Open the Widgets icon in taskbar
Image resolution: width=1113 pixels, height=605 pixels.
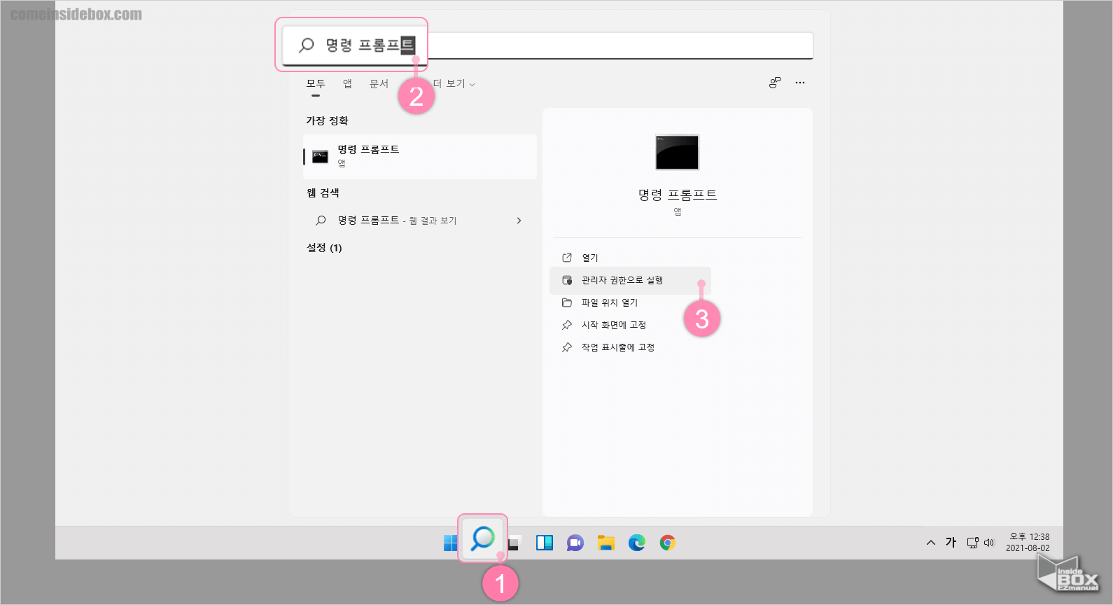pyautogui.click(x=545, y=543)
